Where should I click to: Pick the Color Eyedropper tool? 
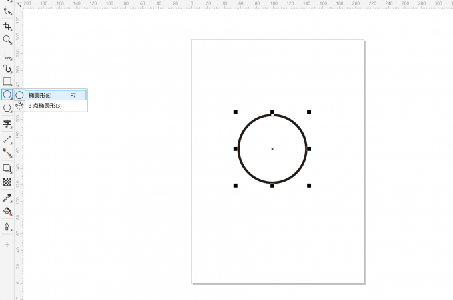tap(7, 197)
